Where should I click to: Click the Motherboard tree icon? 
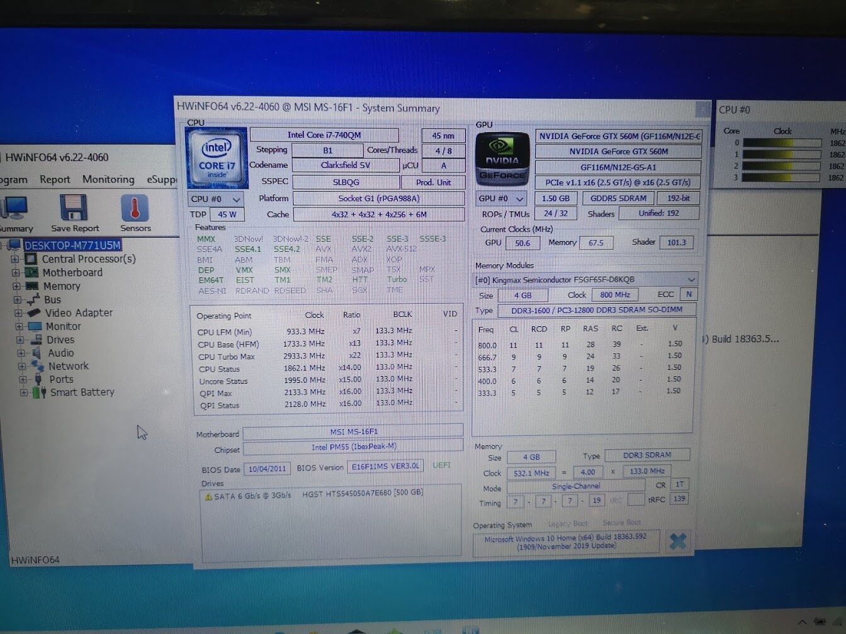coord(31,272)
